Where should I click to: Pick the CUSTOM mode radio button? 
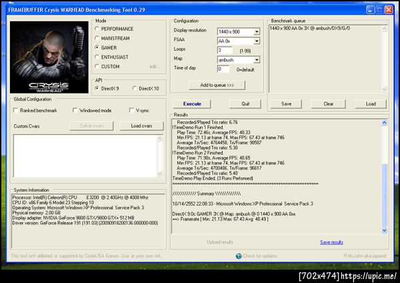97,66
